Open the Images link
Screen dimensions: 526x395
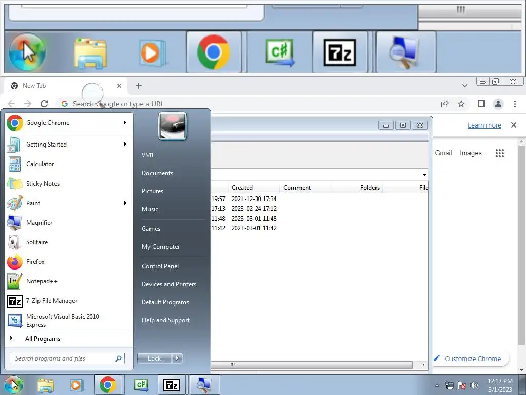[x=471, y=153]
